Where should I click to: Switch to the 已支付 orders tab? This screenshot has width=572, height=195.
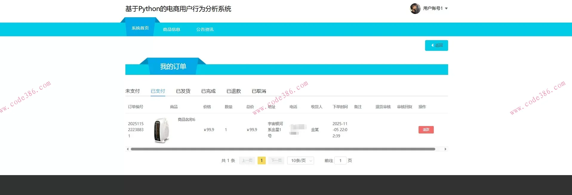[158, 91]
